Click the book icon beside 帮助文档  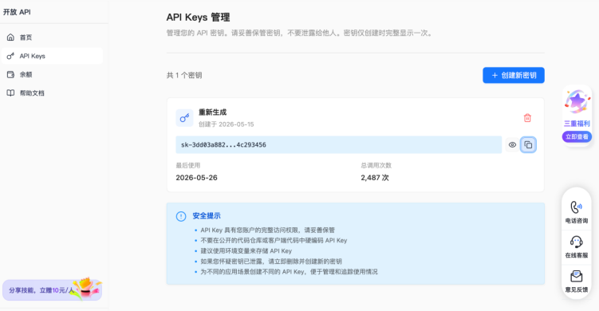(10, 93)
